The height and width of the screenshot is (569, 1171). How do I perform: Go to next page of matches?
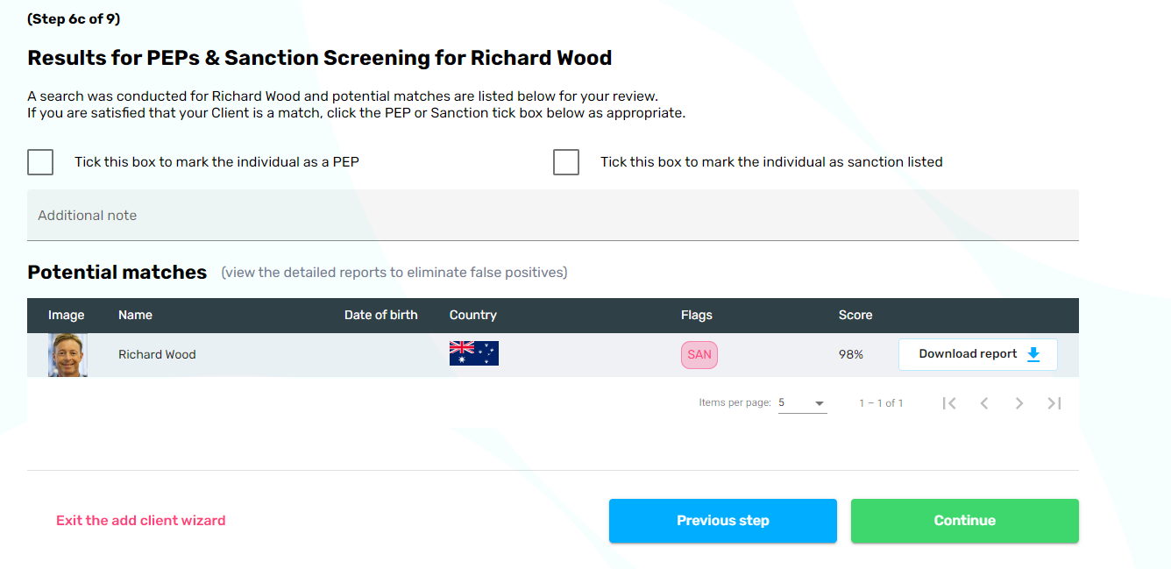pos(1019,403)
